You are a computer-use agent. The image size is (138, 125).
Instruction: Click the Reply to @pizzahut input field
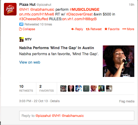tap(77, 116)
